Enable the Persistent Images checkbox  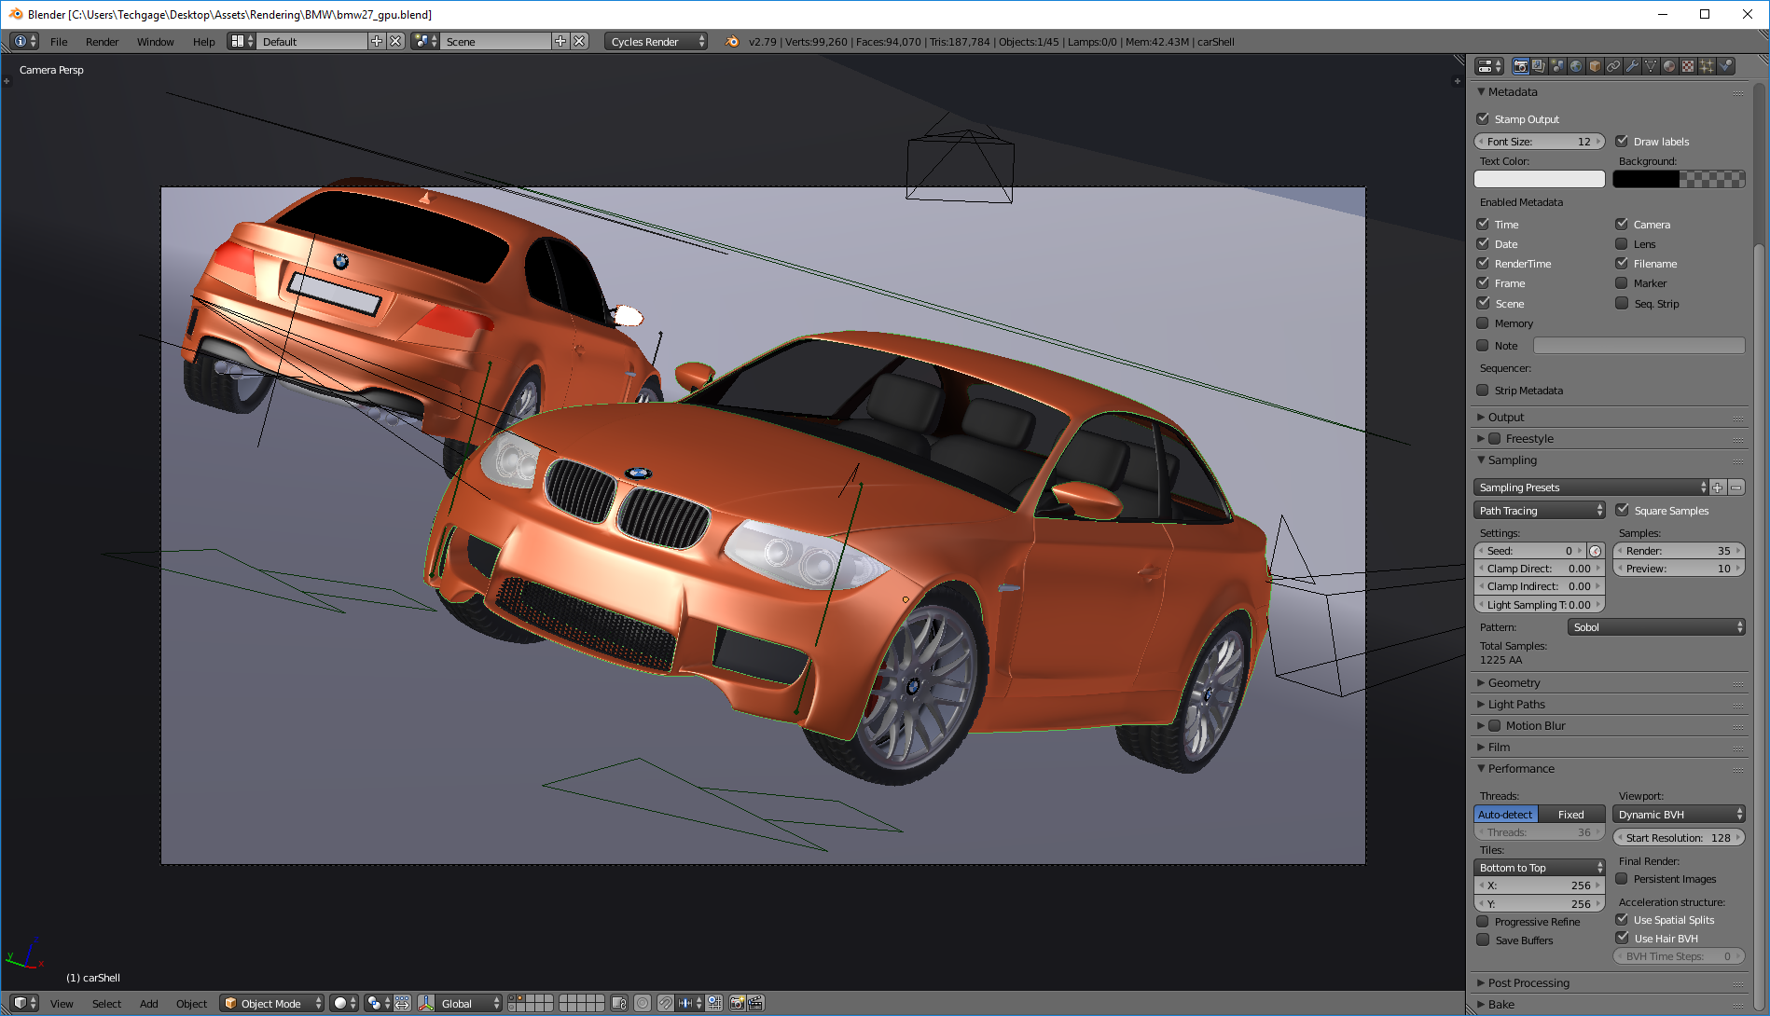tap(1622, 878)
